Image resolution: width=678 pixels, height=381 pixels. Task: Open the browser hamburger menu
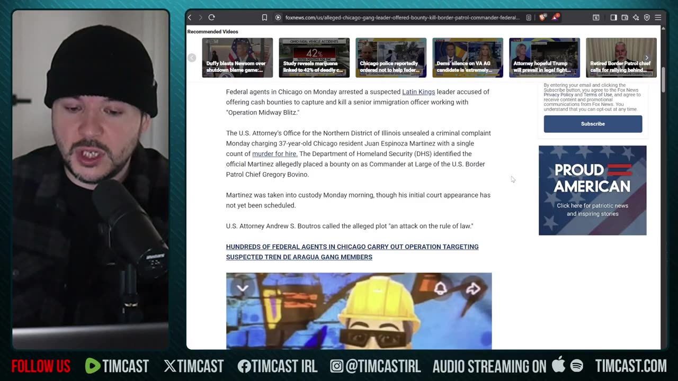point(658,17)
